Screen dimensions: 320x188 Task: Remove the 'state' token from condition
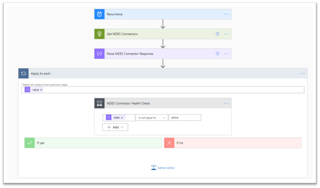122,118
